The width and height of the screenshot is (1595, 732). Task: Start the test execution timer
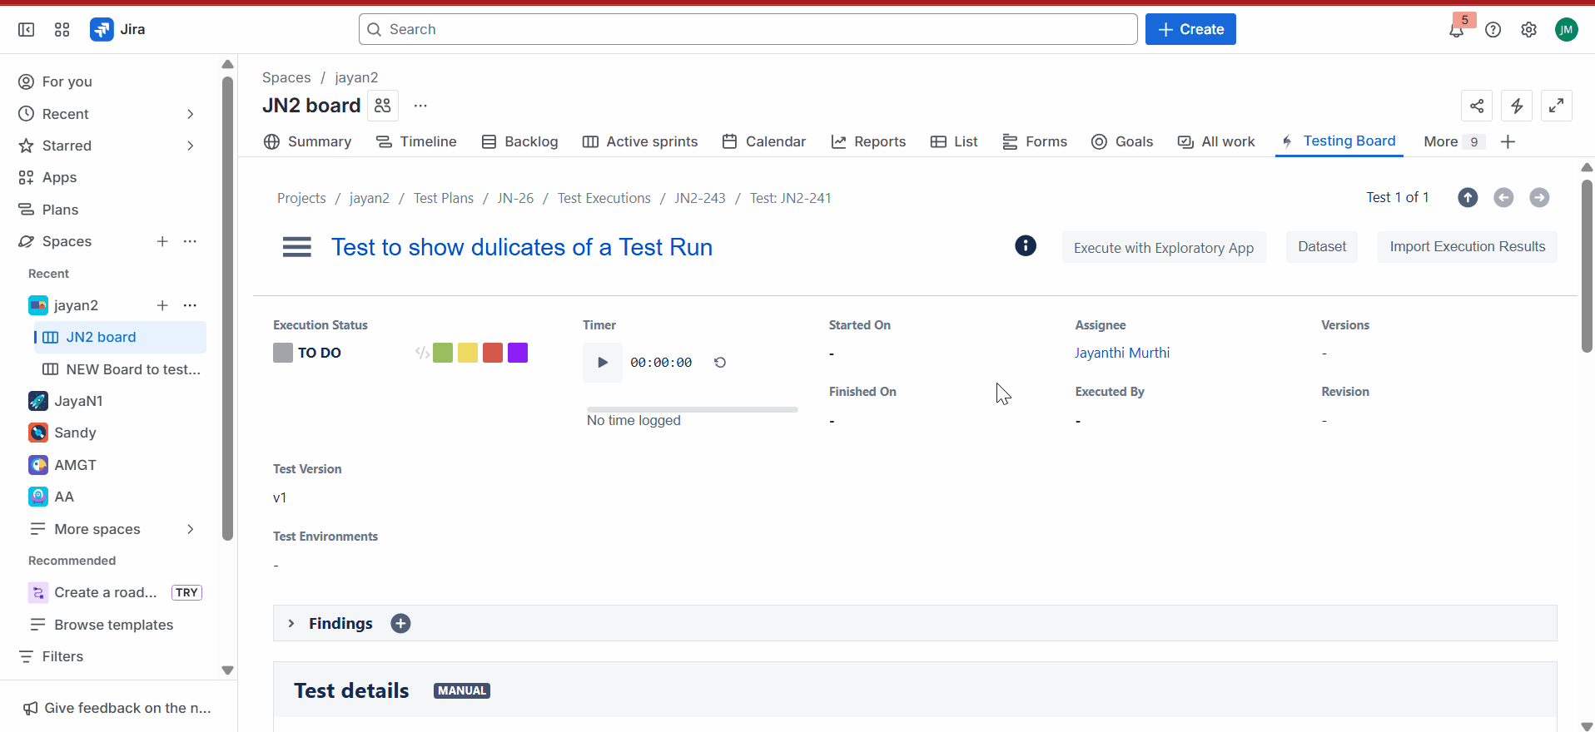click(602, 363)
